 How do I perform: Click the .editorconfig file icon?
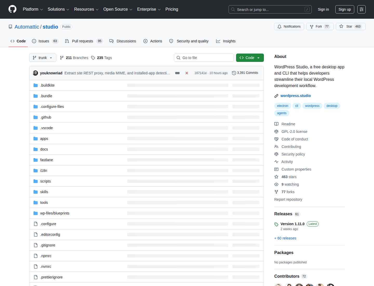click(x=36, y=235)
